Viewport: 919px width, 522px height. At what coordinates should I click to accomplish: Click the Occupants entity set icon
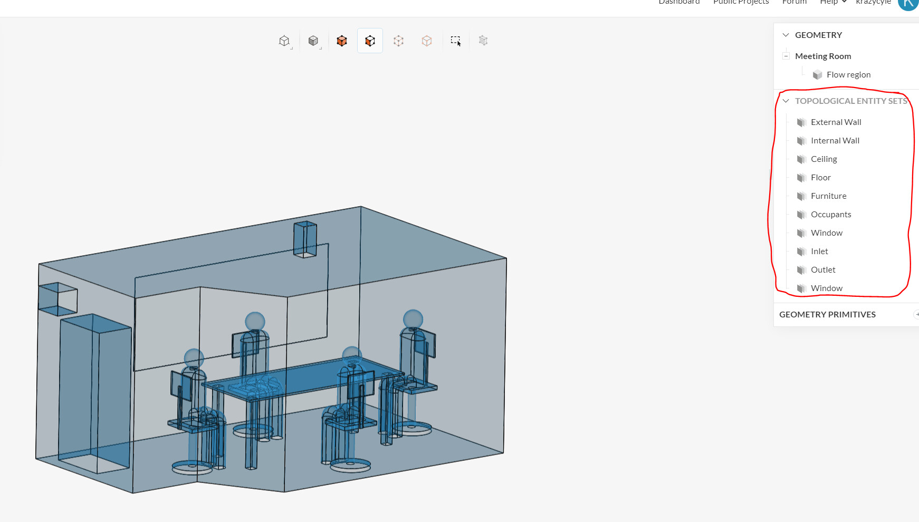802,215
